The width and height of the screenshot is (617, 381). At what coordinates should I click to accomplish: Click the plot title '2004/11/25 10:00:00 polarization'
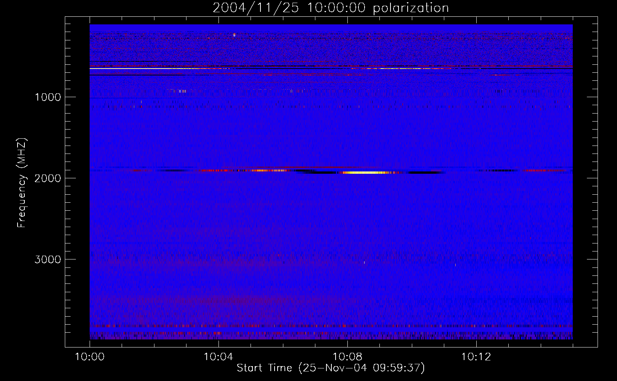pos(331,8)
